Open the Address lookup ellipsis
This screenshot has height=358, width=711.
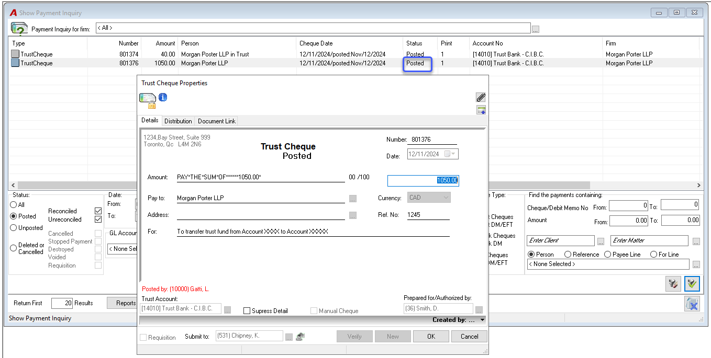pyautogui.click(x=353, y=215)
